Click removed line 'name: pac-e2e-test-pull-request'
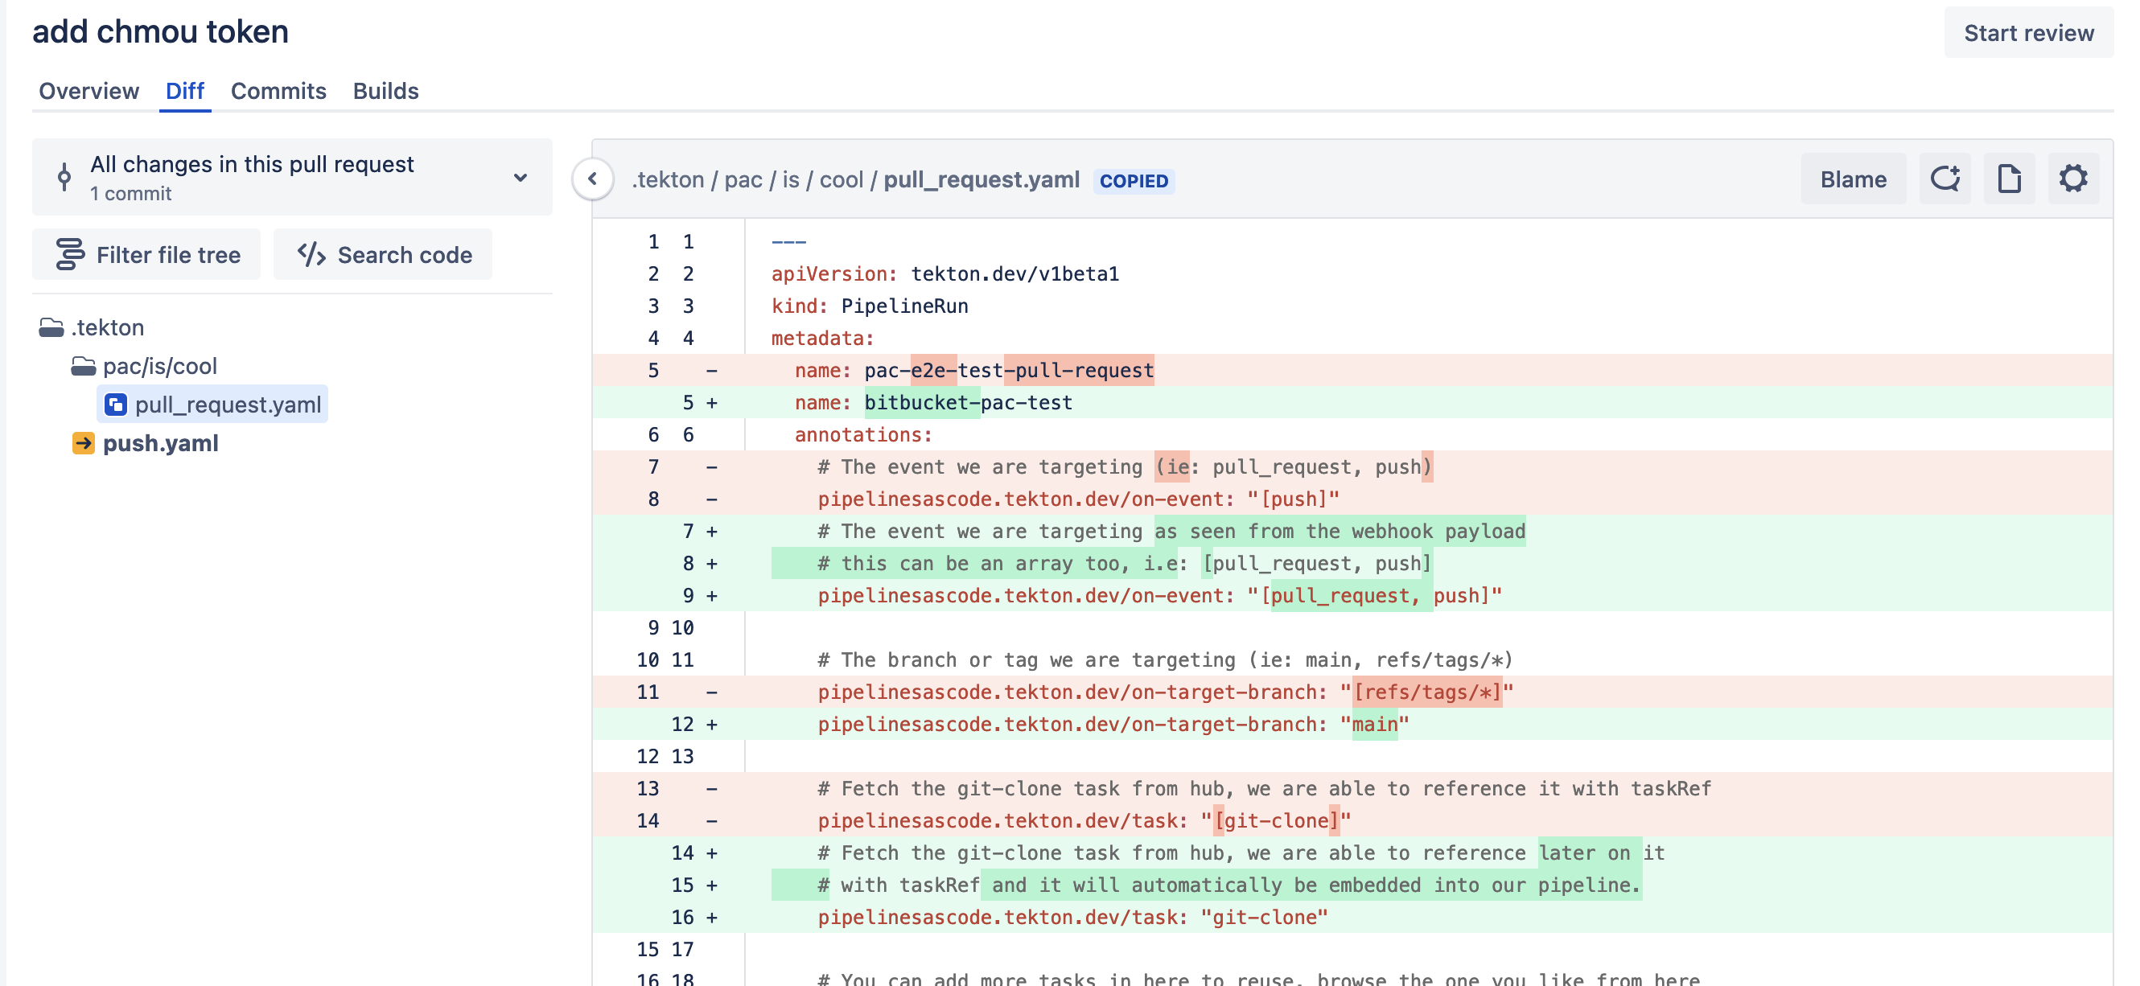2140x986 pixels. 1352,370
